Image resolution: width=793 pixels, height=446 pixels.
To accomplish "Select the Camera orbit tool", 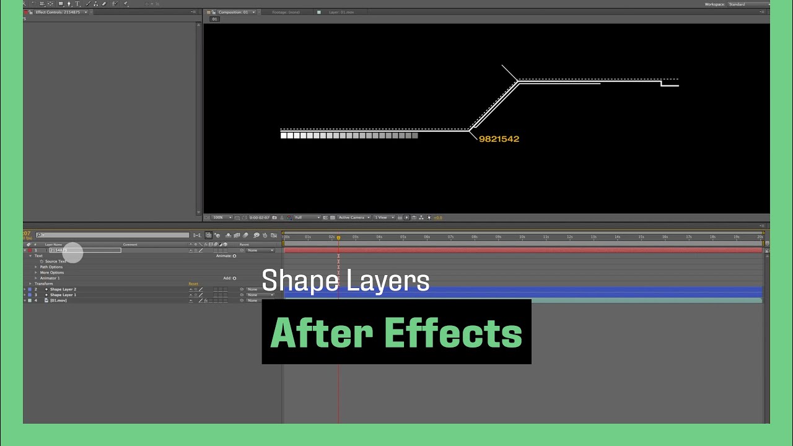I will [42, 4].
